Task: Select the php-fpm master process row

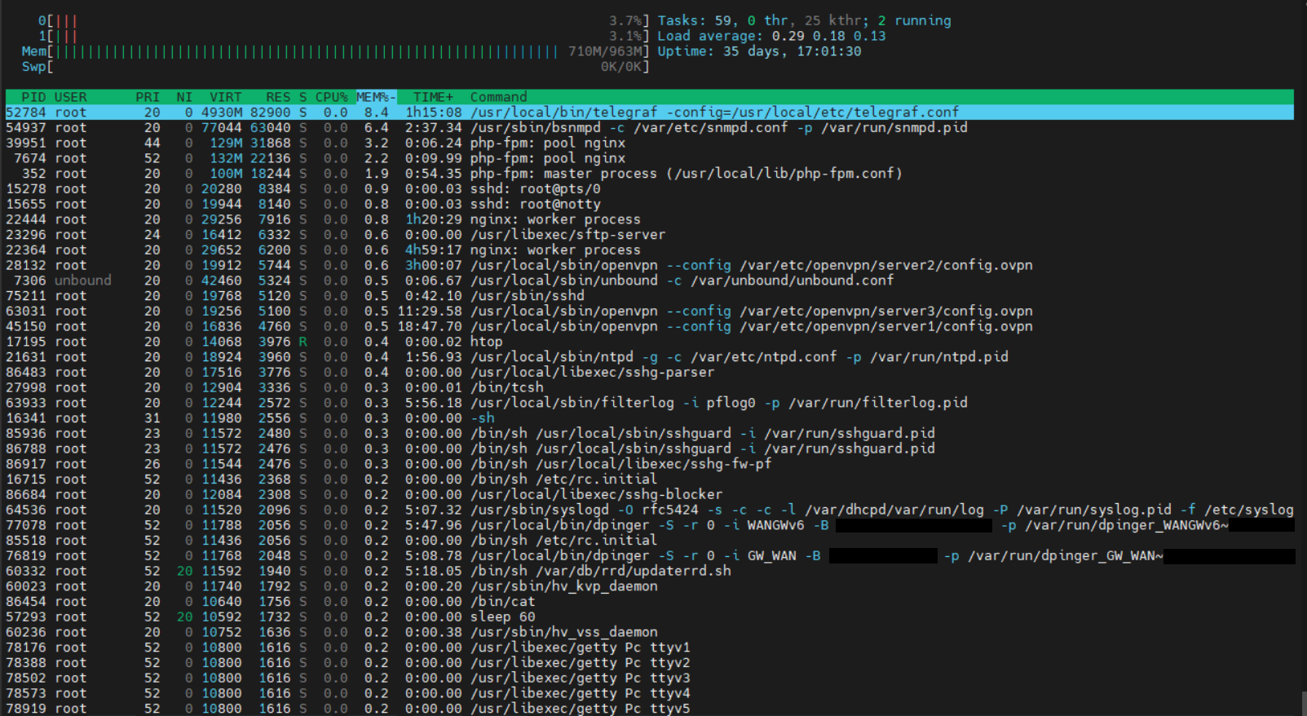Action: point(649,174)
